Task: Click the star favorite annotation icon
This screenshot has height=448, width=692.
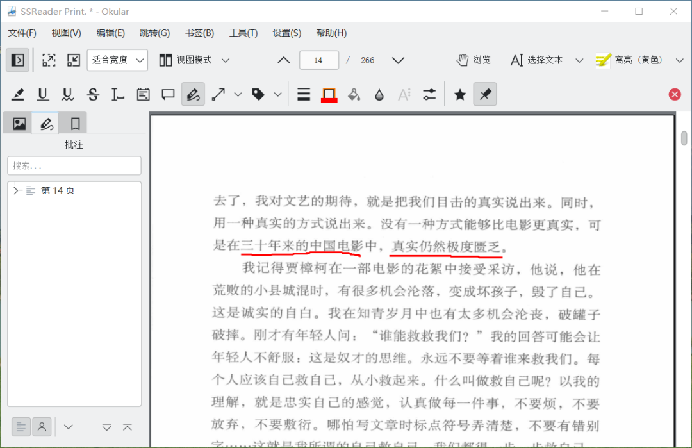Action: click(460, 94)
